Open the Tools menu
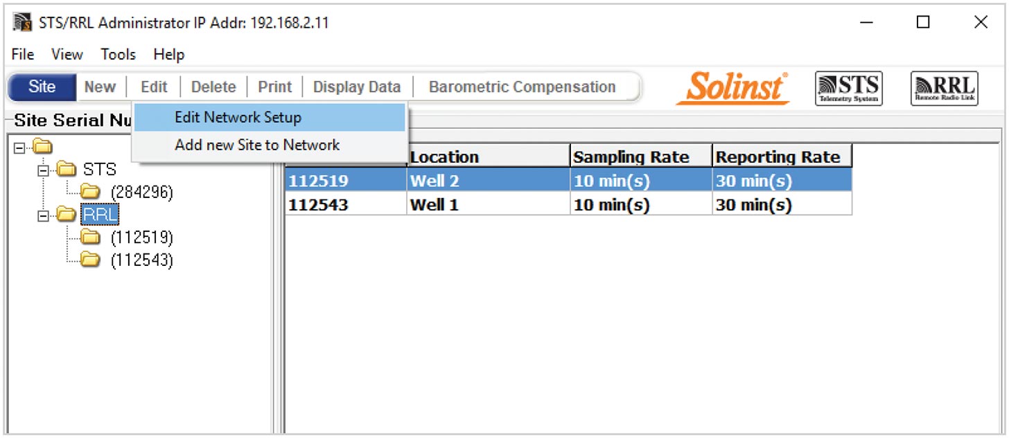This screenshot has height=439, width=1009. 118,54
